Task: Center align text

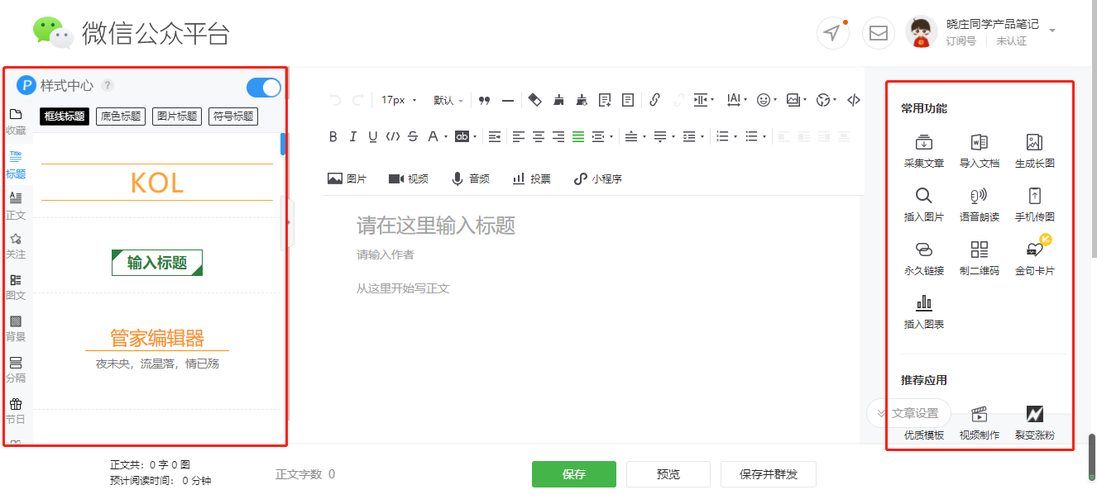Action: tap(539, 136)
